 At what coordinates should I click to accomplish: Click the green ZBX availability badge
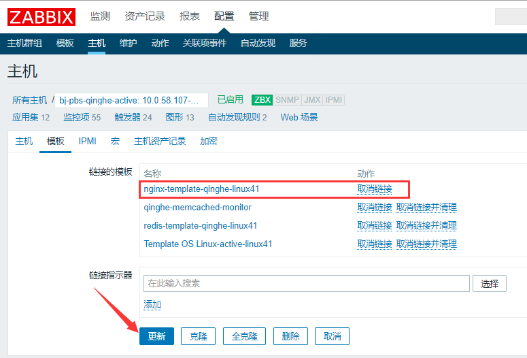tap(262, 100)
